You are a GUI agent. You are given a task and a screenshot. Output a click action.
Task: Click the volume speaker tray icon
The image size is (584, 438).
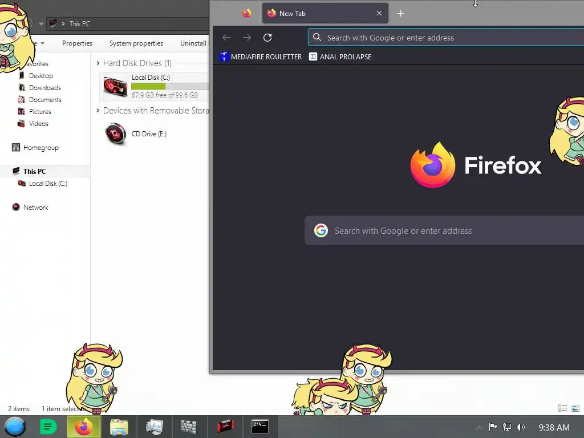[x=521, y=427]
